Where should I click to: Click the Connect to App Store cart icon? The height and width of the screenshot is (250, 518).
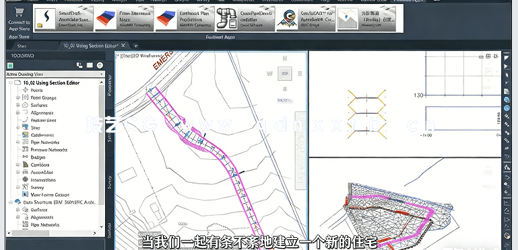[x=19, y=13]
